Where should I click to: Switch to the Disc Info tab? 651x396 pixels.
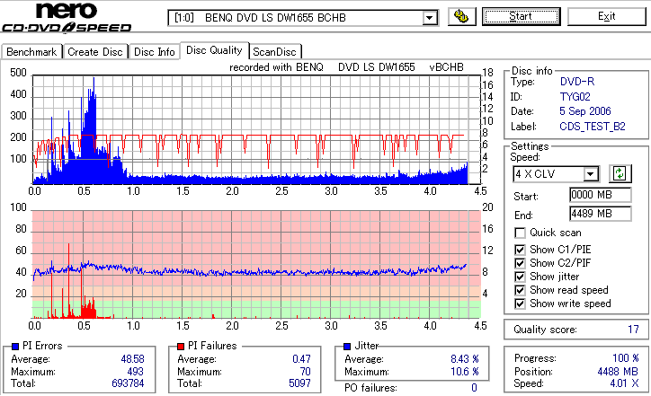pos(155,52)
